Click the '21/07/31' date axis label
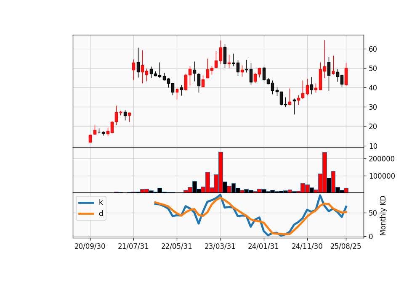This screenshot has height=290, width=404. click(x=133, y=246)
